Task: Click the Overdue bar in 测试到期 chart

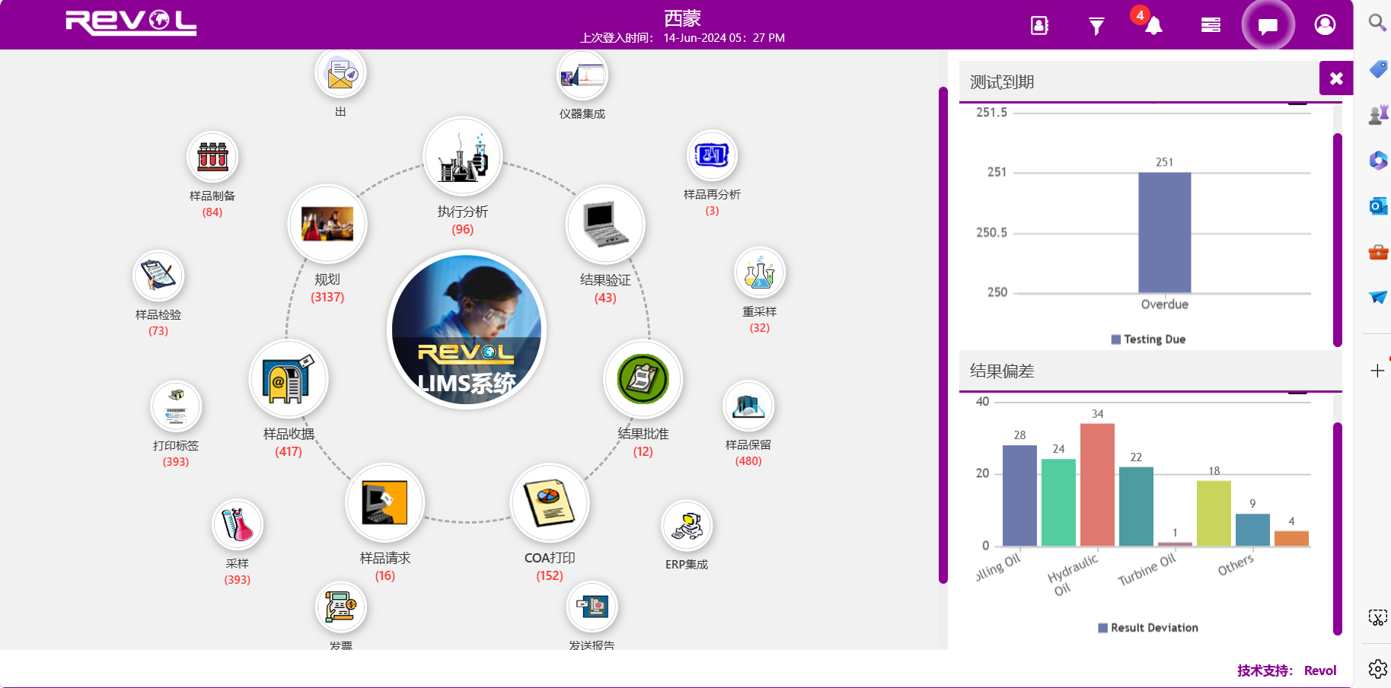Action: coord(1164,232)
